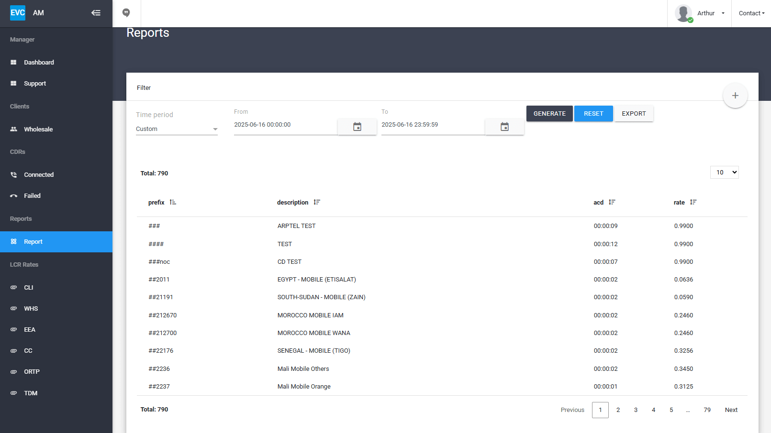Image resolution: width=771 pixels, height=433 pixels.
Task: Click the TDM link icon
Action: point(13,393)
